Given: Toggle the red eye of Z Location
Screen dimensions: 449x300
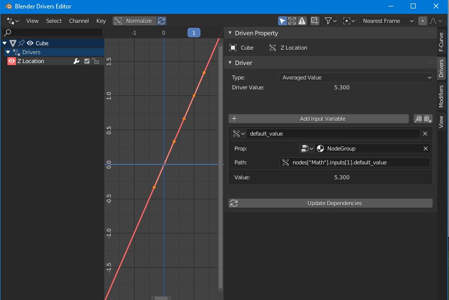Looking at the screenshot, I should (x=11, y=61).
